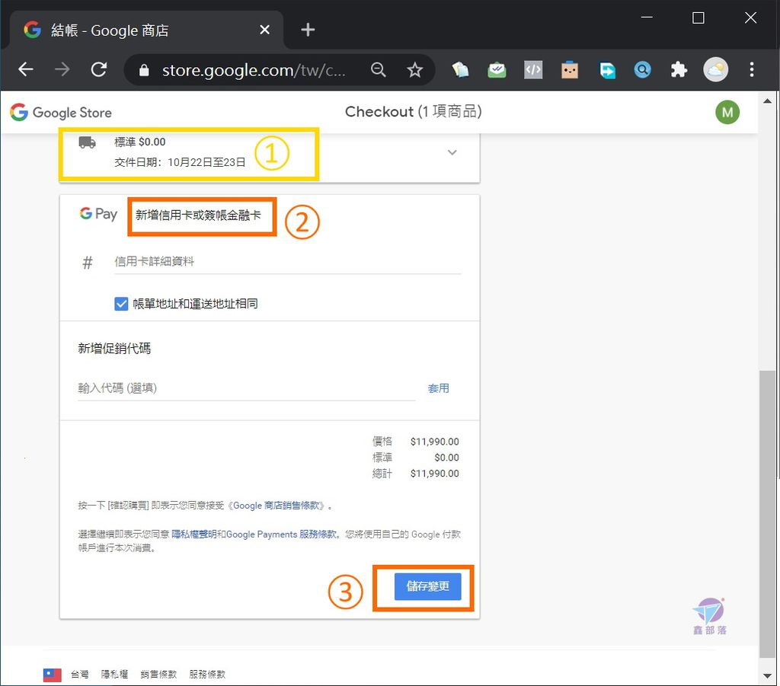Click the Taiwan flag icon
The image size is (780, 686).
tap(53, 675)
